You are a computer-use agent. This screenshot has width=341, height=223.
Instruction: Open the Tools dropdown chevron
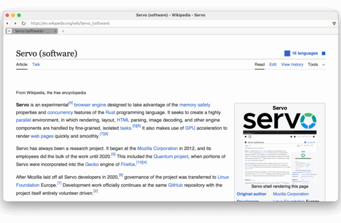click(324, 65)
